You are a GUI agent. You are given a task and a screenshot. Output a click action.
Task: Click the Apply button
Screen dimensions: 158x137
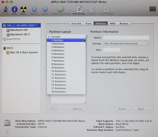coord(141,109)
